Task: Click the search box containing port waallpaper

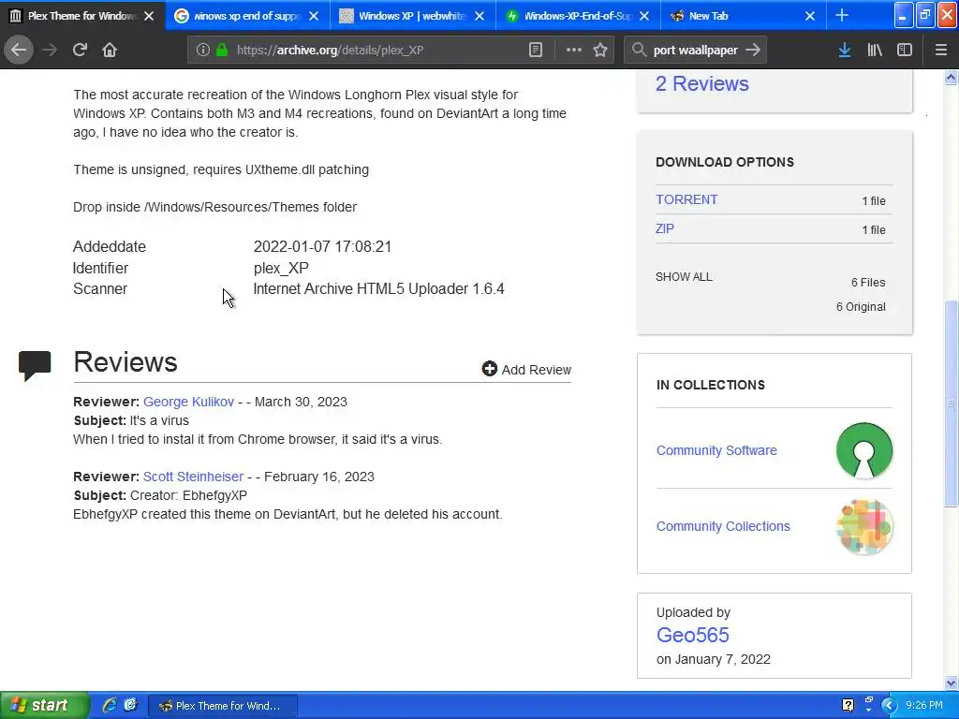Action: pos(696,51)
